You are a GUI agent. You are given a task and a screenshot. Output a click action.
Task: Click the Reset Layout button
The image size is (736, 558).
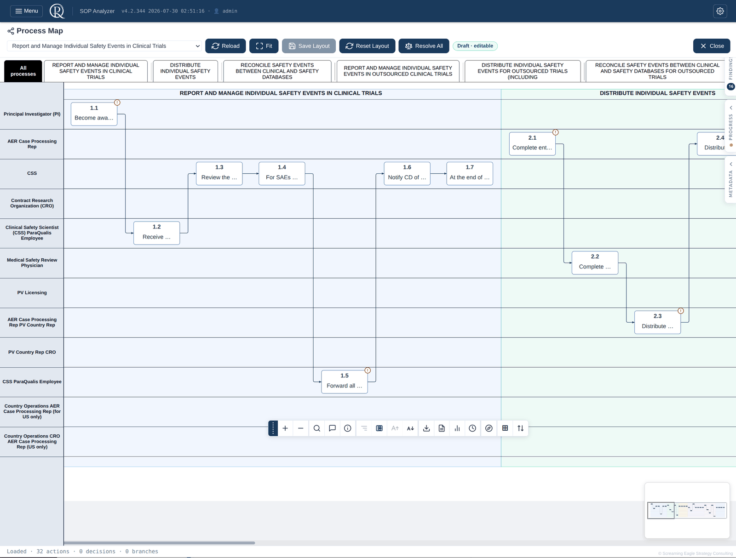pyautogui.click(x=367, y=46)
